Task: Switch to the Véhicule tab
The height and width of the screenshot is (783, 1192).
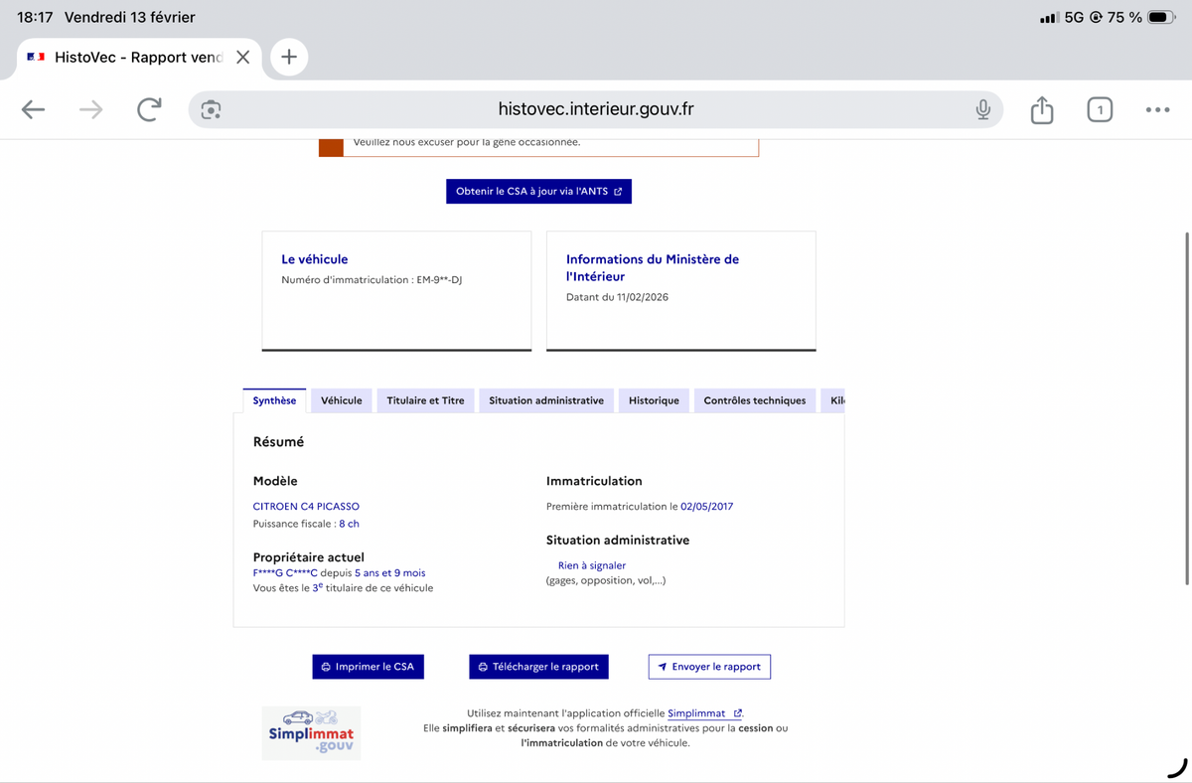Action: [x=341, y=400]
